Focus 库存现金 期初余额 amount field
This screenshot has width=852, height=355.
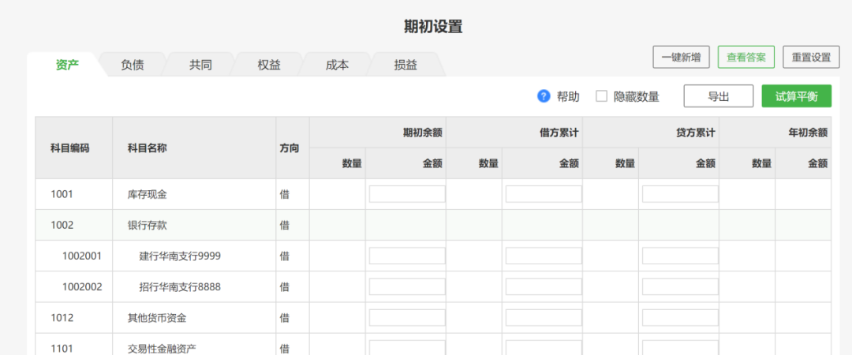point(407,194)
